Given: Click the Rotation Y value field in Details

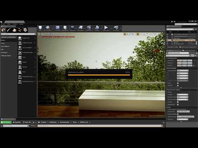Looking at the screenshot, I should 184,63.
